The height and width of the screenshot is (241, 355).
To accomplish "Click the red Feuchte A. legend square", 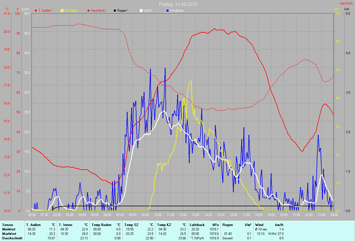I will point(88,11).
